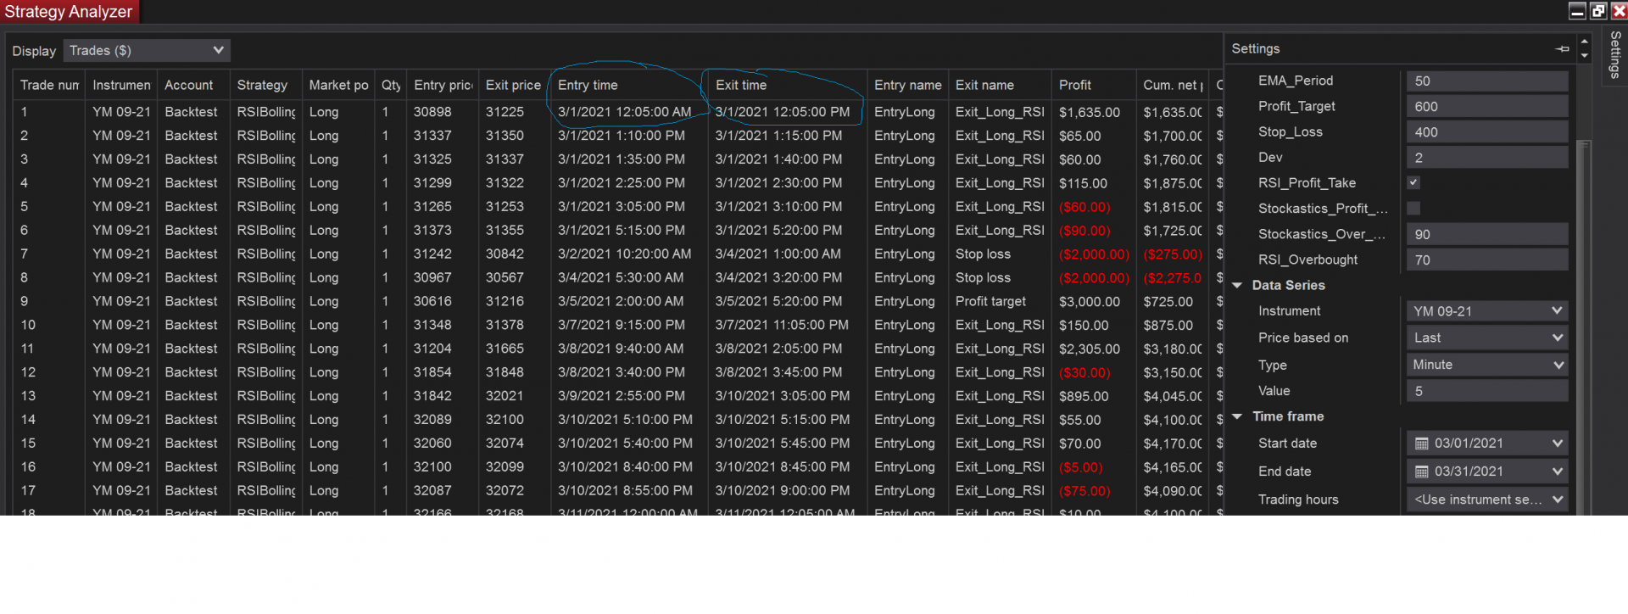The height and width of the screenshot is (614, 1628).
Task: Sort by Entry time column header
Action: (x=629, y=85)
